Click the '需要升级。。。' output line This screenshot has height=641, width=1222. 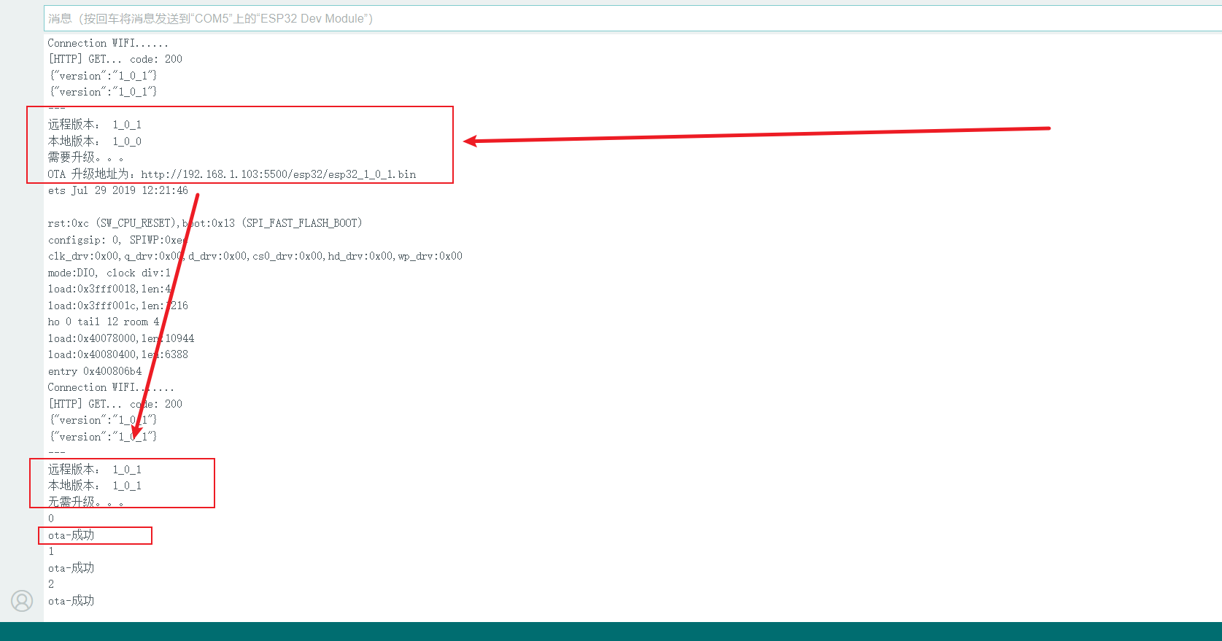(x=86, y=158)
